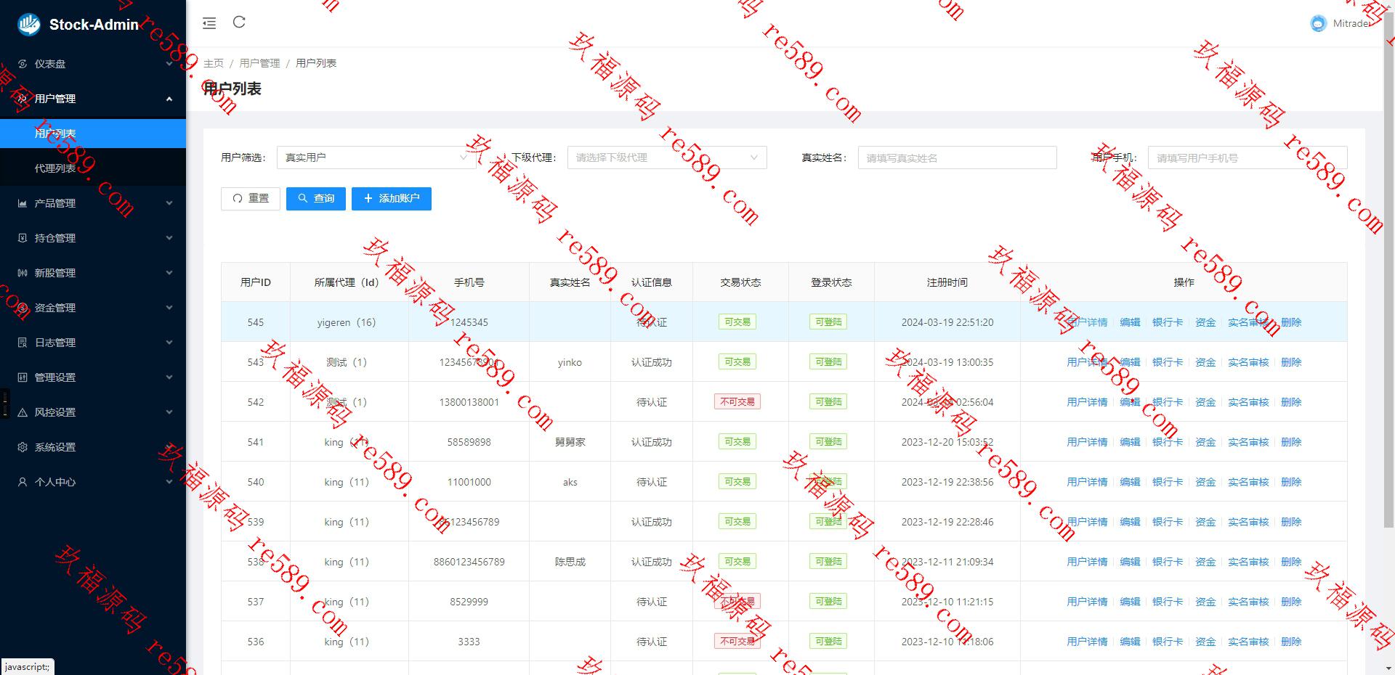Viewport: 1395px width, 675px height.
Task: Open the 下级代理 dropdown
Action: click(667, 157)
